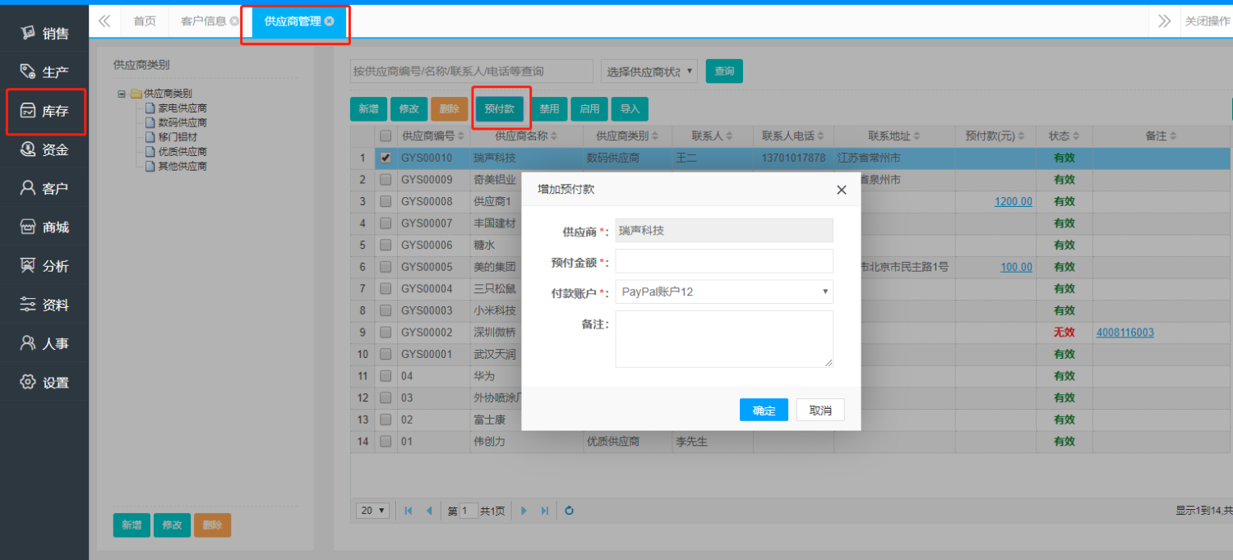Open the 4008116003 remark link
The image size is (1233, 560).
tap(1124, 333)
